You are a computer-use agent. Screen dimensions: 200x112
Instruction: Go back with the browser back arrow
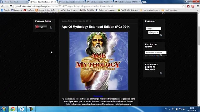point(2,6)
